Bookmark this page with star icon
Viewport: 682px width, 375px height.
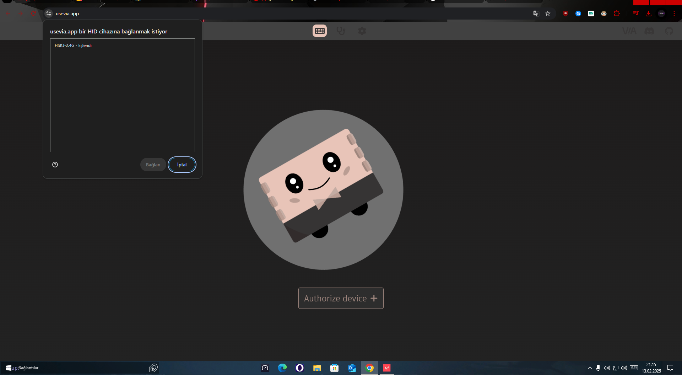[548, 14]
